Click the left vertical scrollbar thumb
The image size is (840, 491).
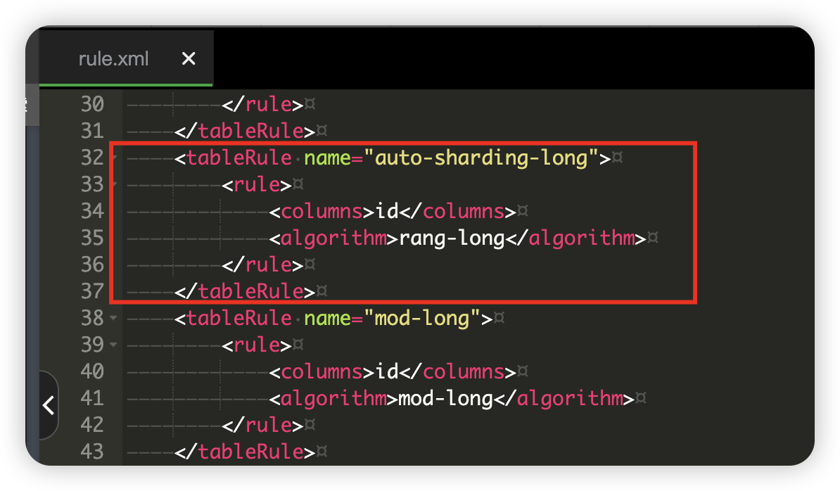tap(31, 104)
